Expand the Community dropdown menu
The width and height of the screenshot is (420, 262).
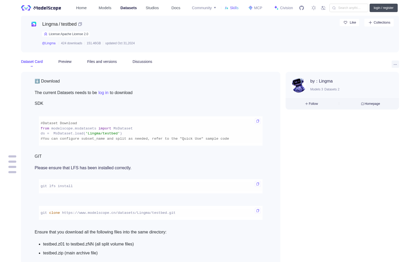(x=204, y=8)
